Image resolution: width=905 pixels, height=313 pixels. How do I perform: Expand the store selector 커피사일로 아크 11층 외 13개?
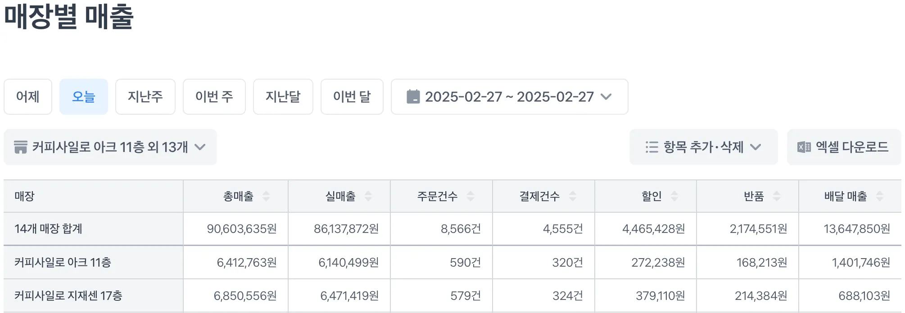[110, 147]
